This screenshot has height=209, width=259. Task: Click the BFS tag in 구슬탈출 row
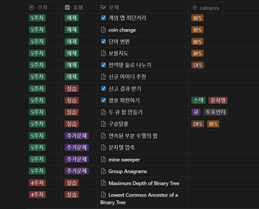point(213,124)
